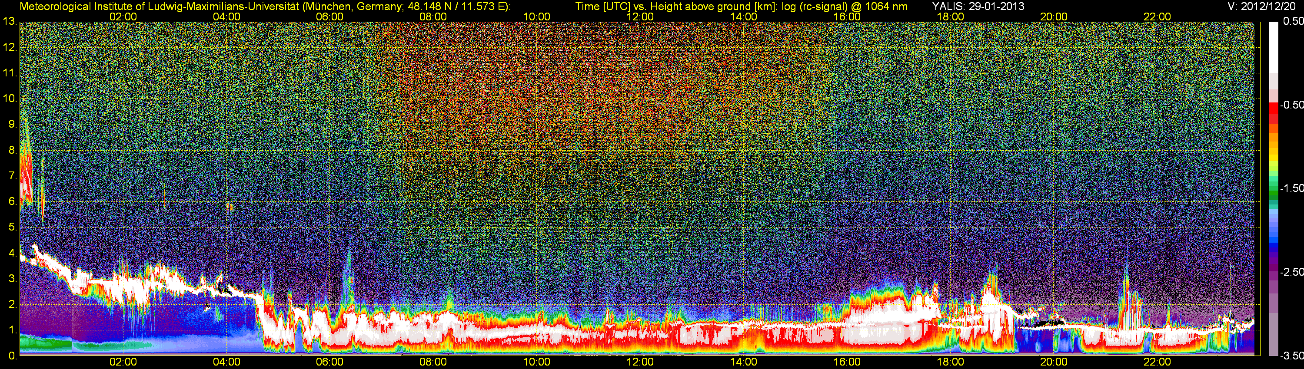
Task: Click the '-1.50' color scale value
Action: [1291, 188]
